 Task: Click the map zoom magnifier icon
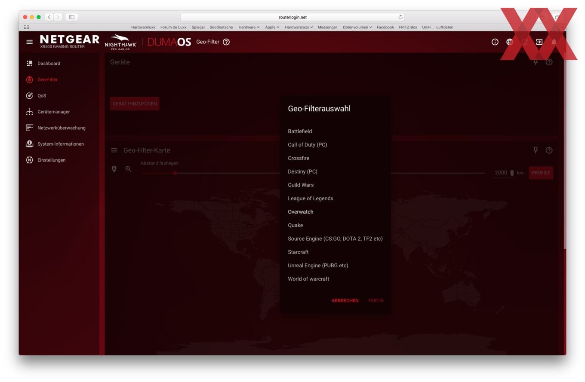pos(128,169)
